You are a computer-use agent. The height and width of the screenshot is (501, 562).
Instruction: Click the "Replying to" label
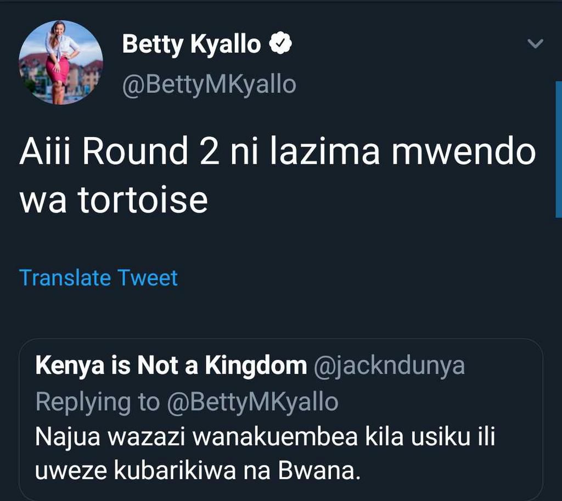click(97, 402)
